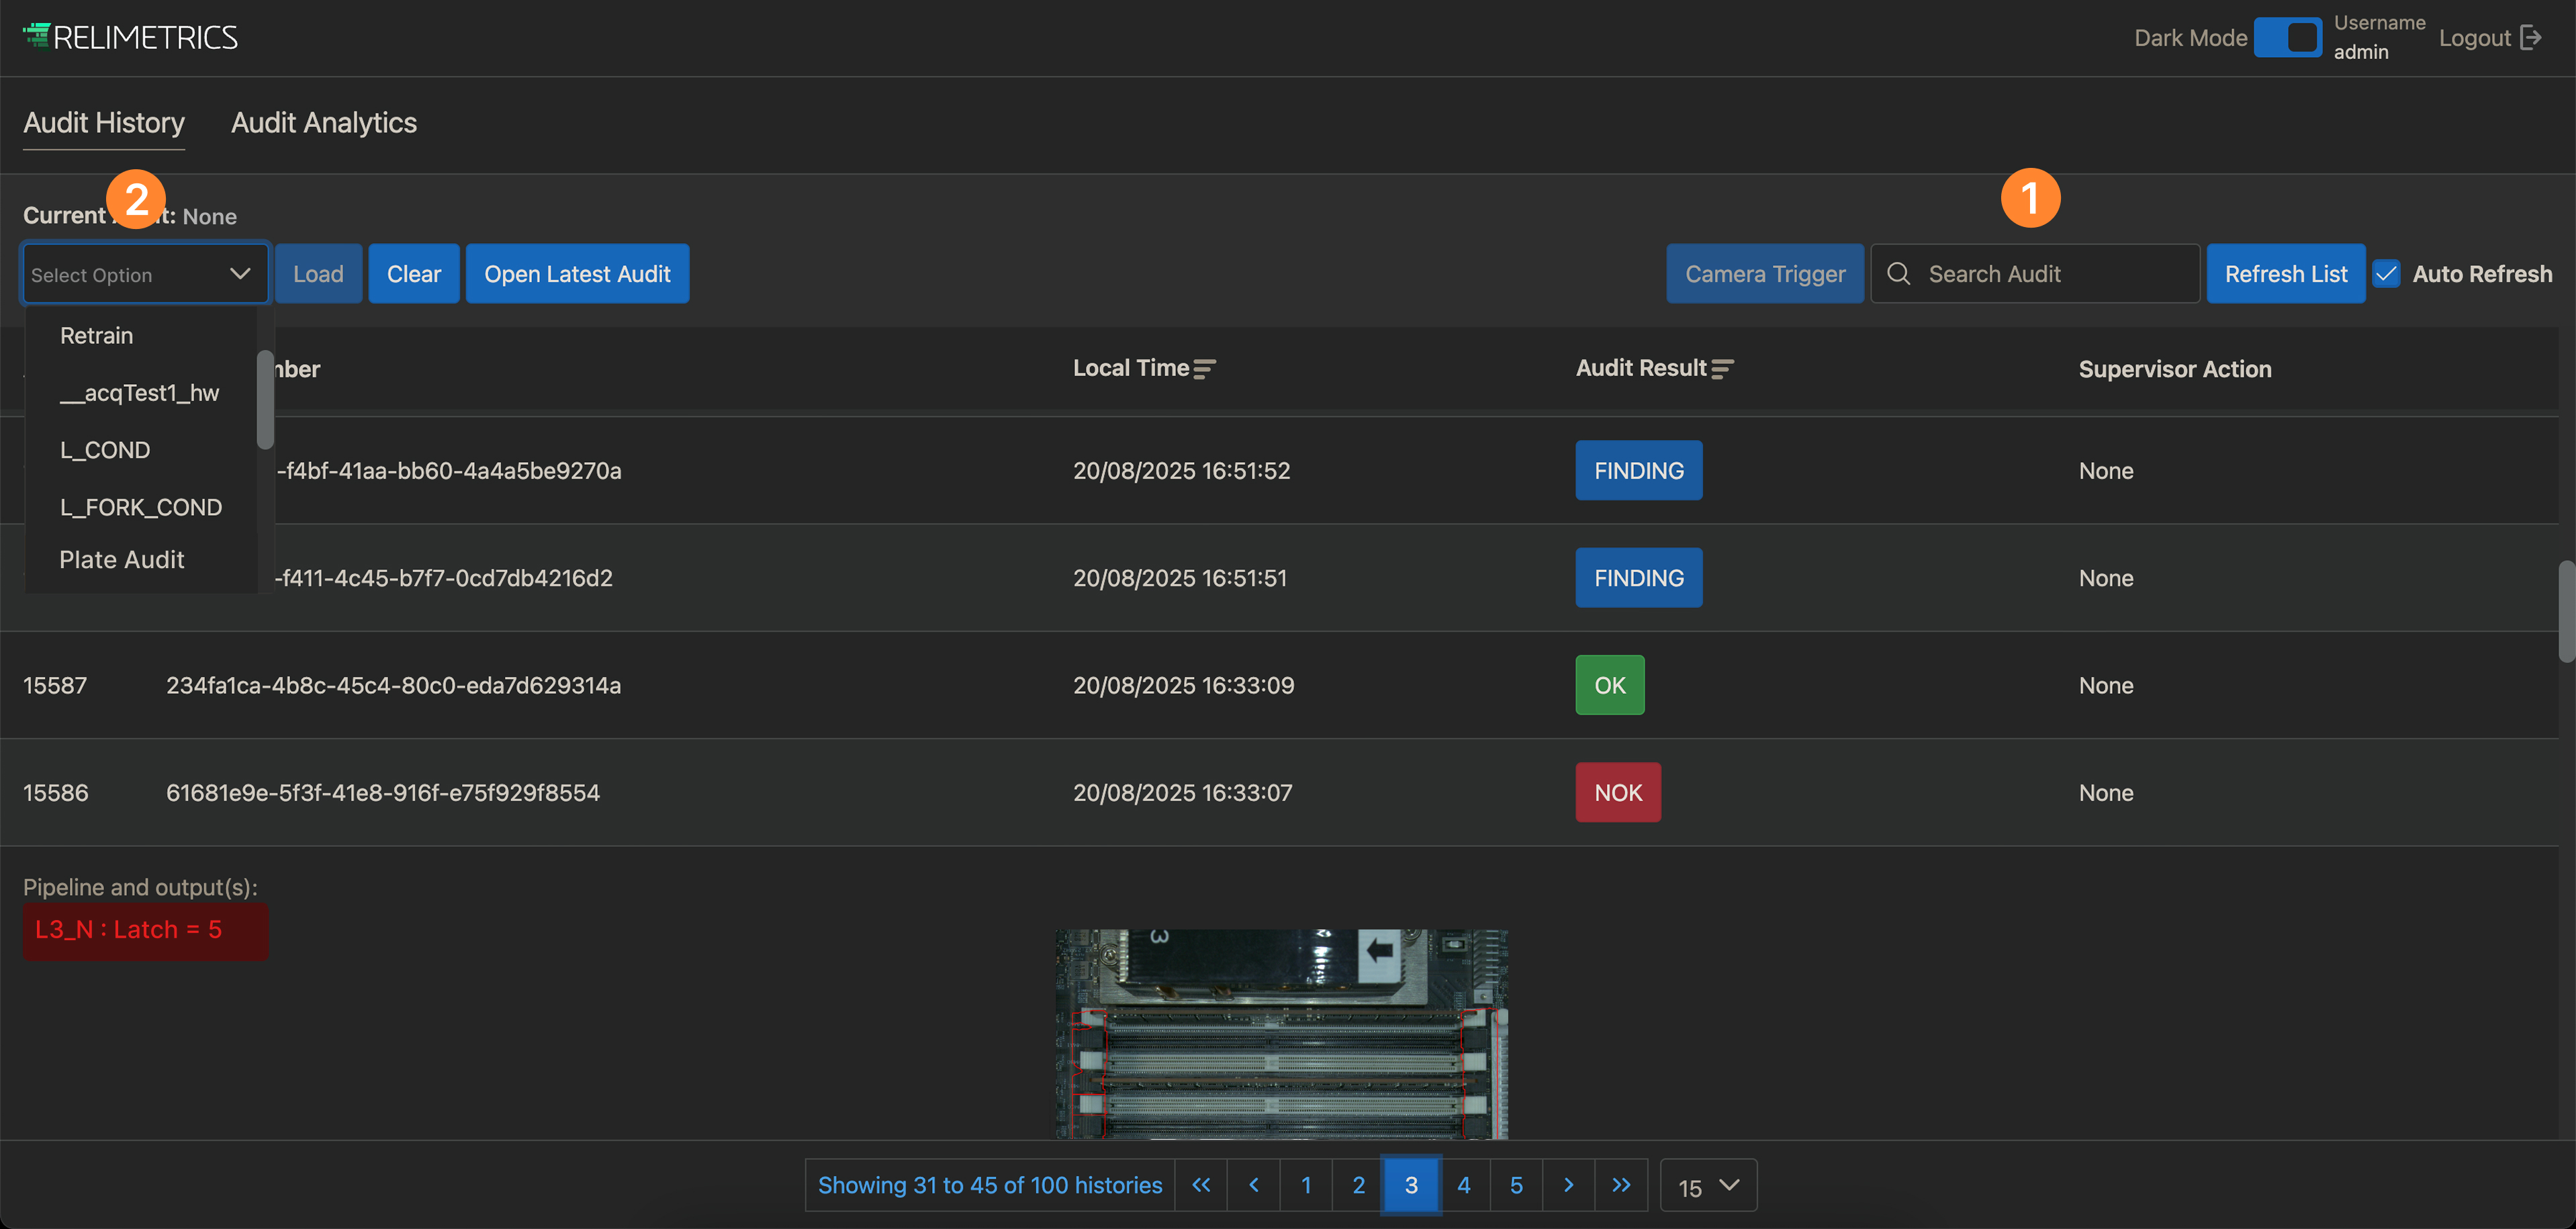Click the Logout exit icon
Viewport: 2576px width, 1229px height.
[x=2530, y=38]
